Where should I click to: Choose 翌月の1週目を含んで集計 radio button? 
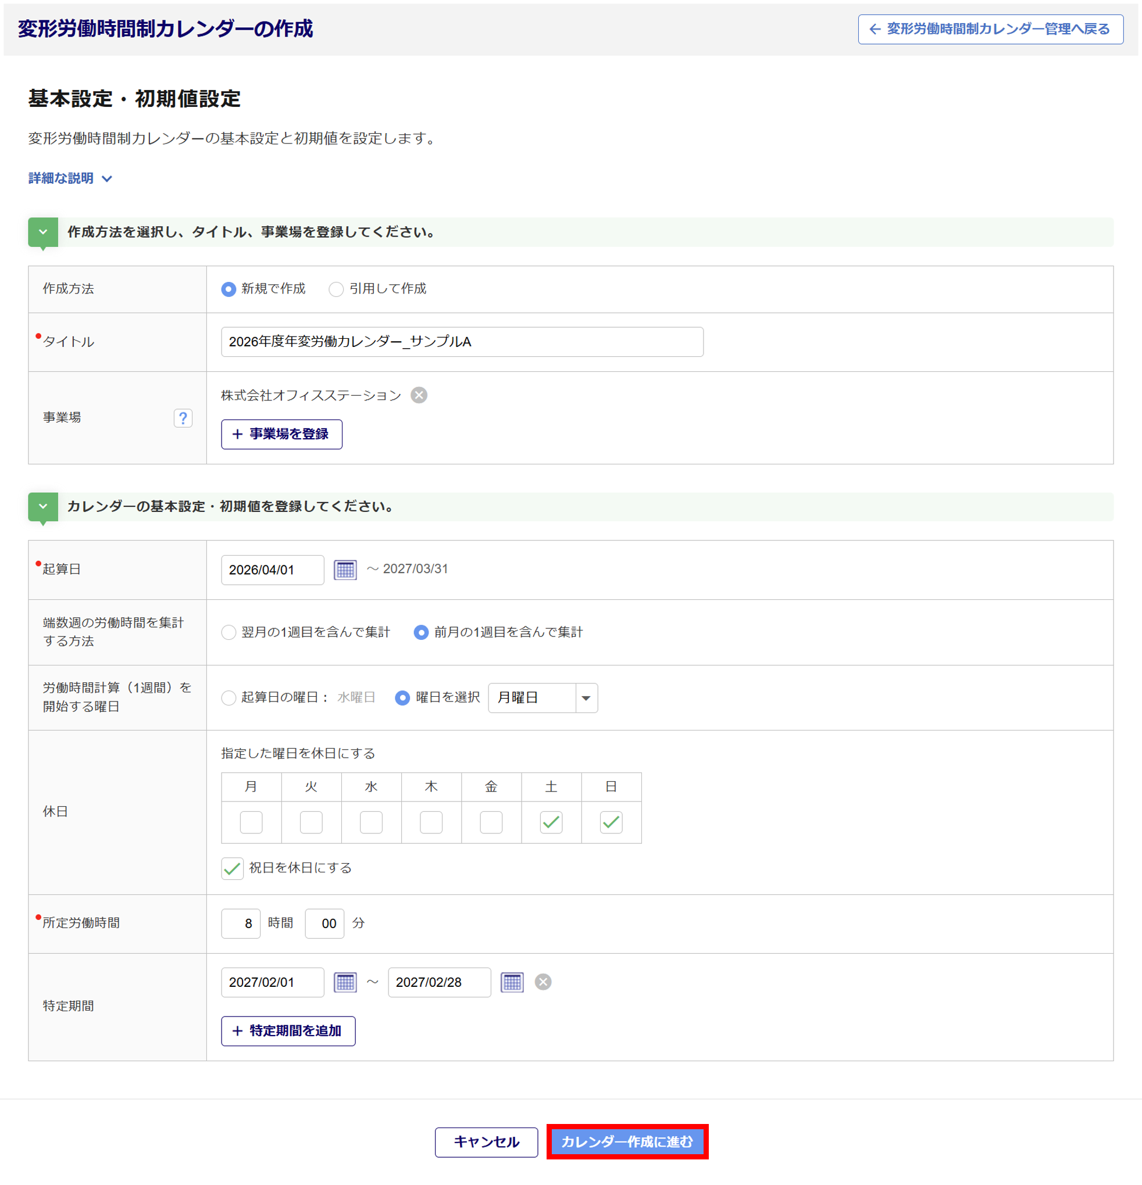[x=228, y=632]
